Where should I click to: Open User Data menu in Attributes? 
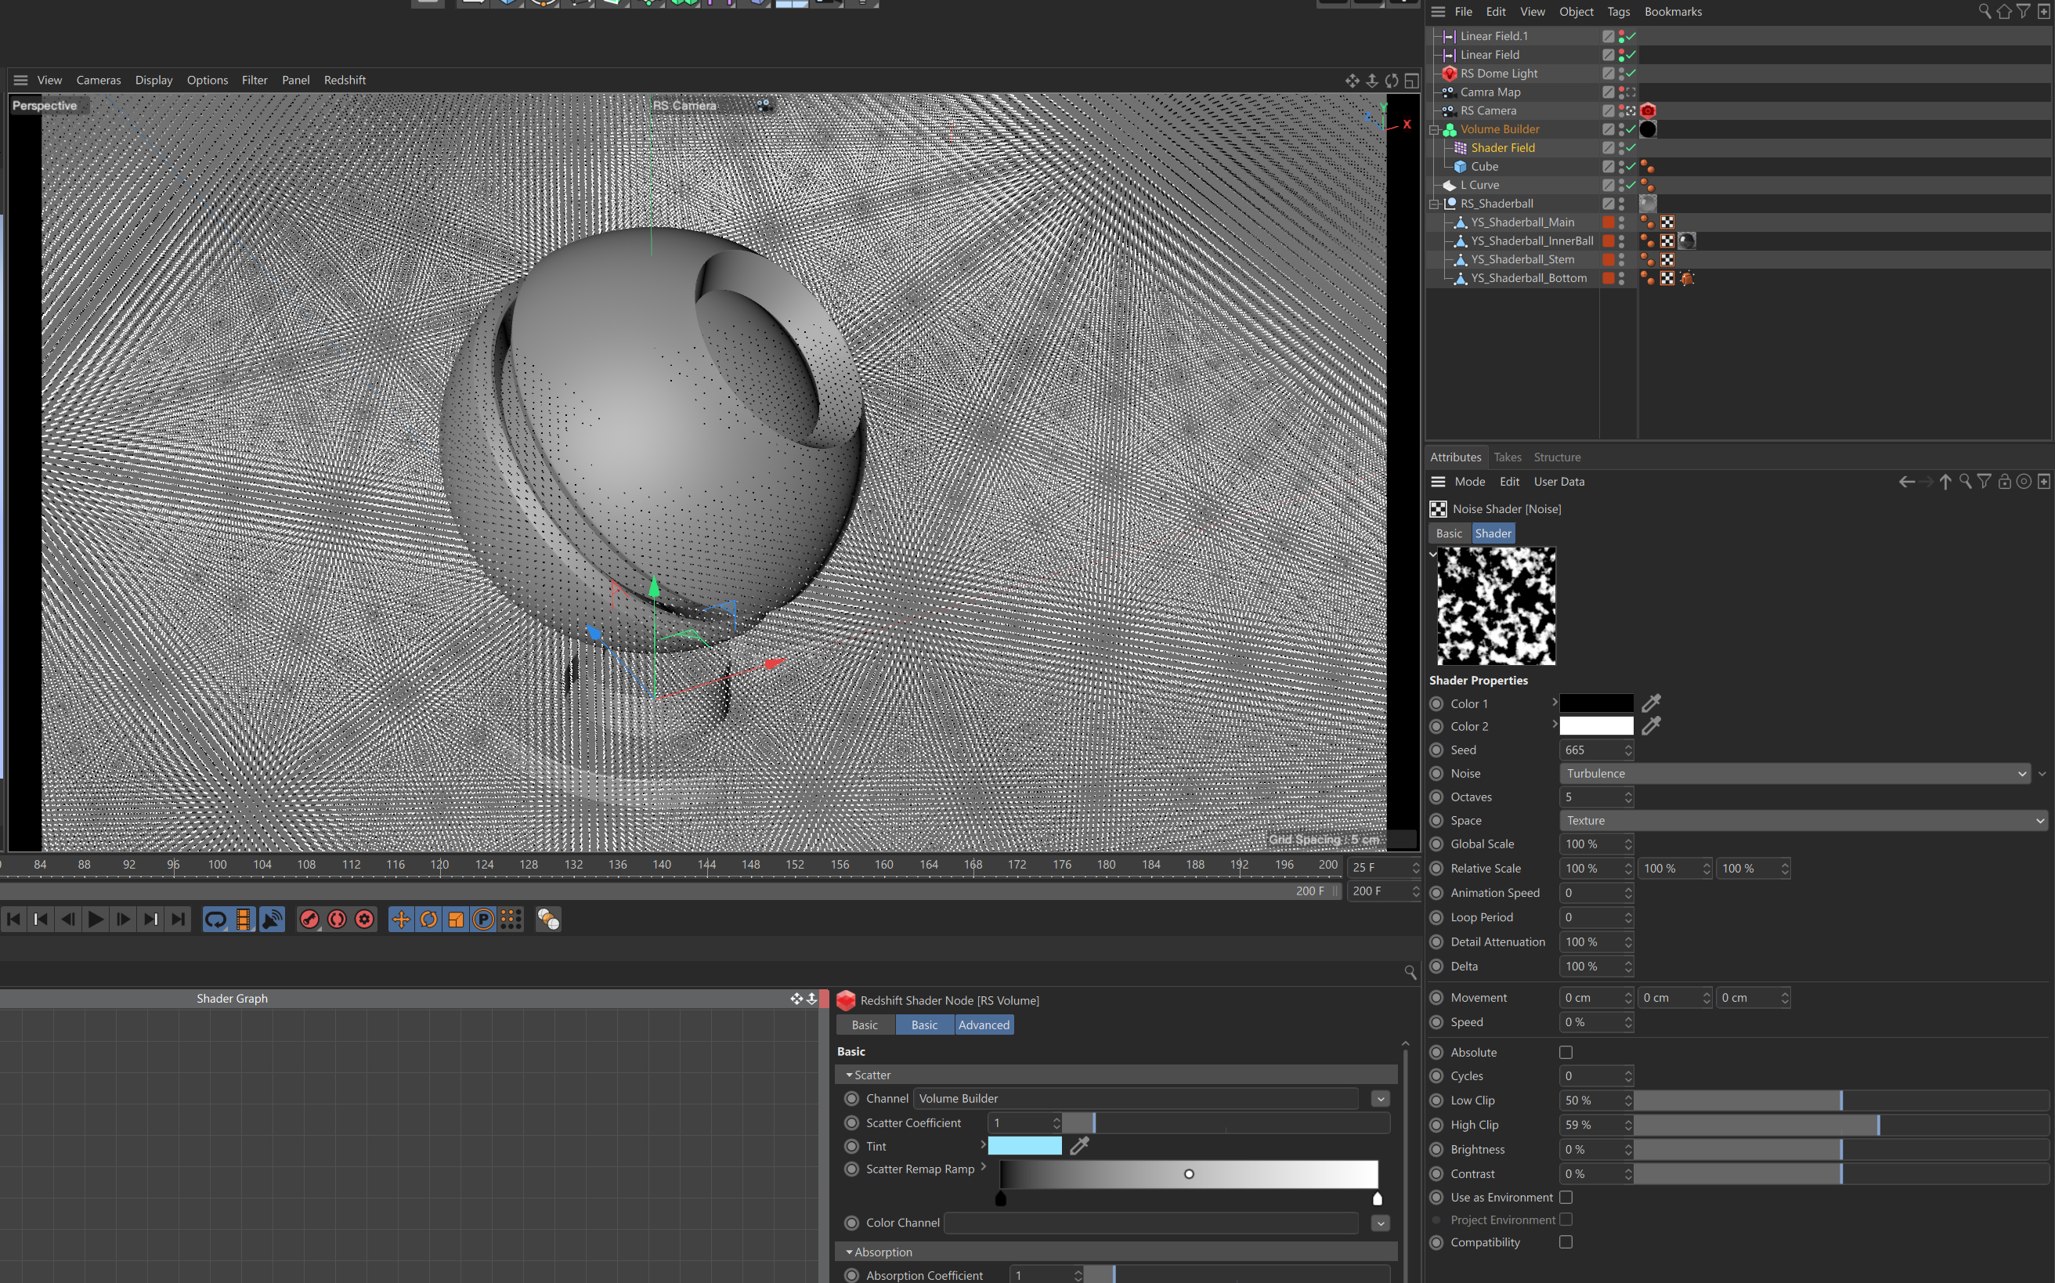[x=1558, y=481]
